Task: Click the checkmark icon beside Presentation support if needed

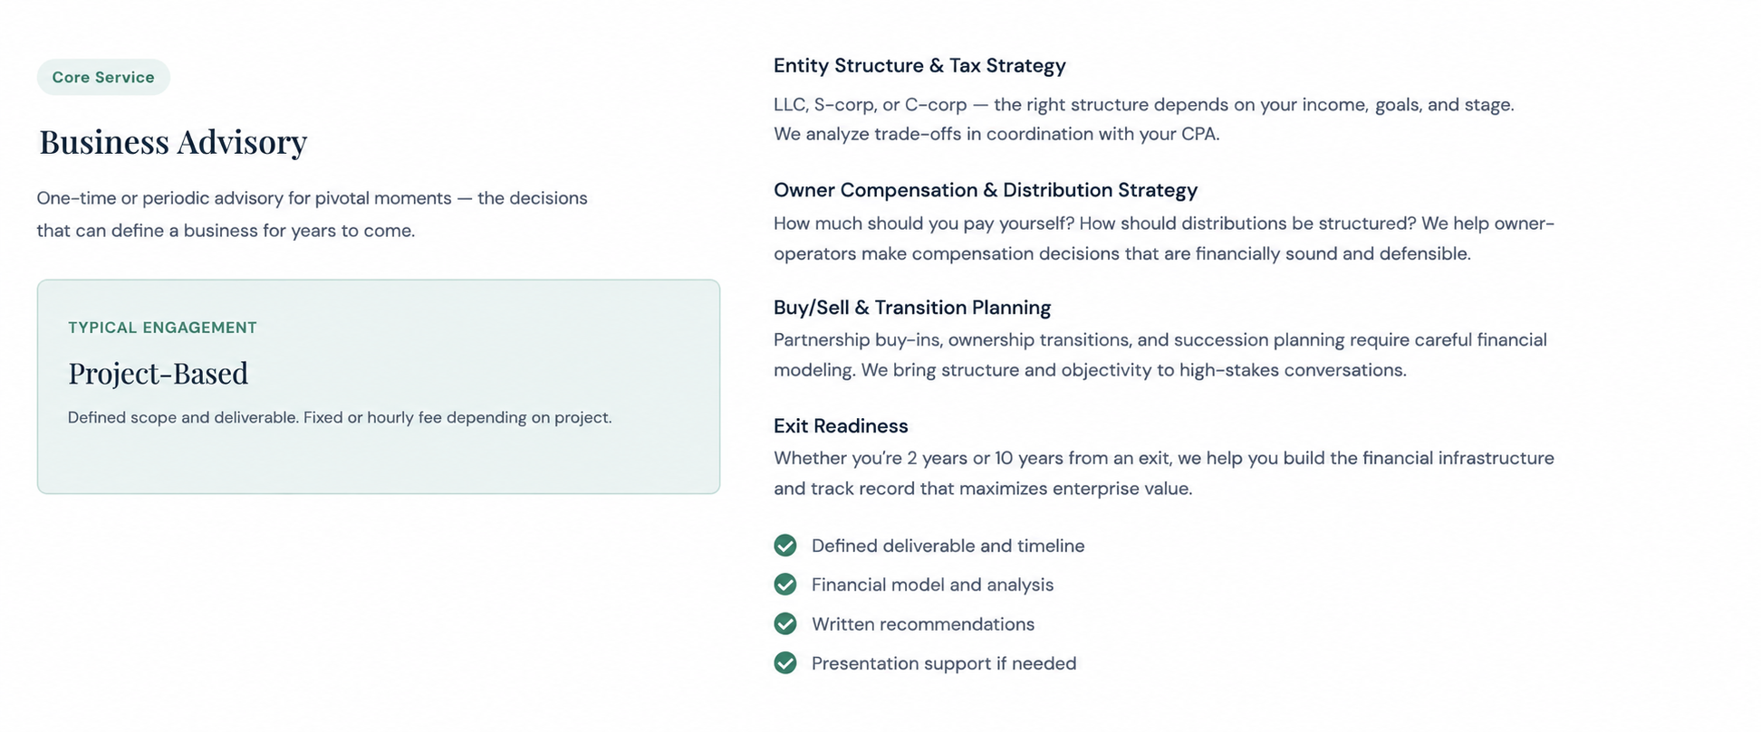Action: pyautogui.click(x=785, y=663)
